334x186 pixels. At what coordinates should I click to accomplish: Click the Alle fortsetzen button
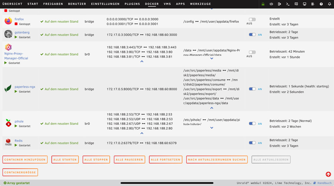click(x=166, y=160)
